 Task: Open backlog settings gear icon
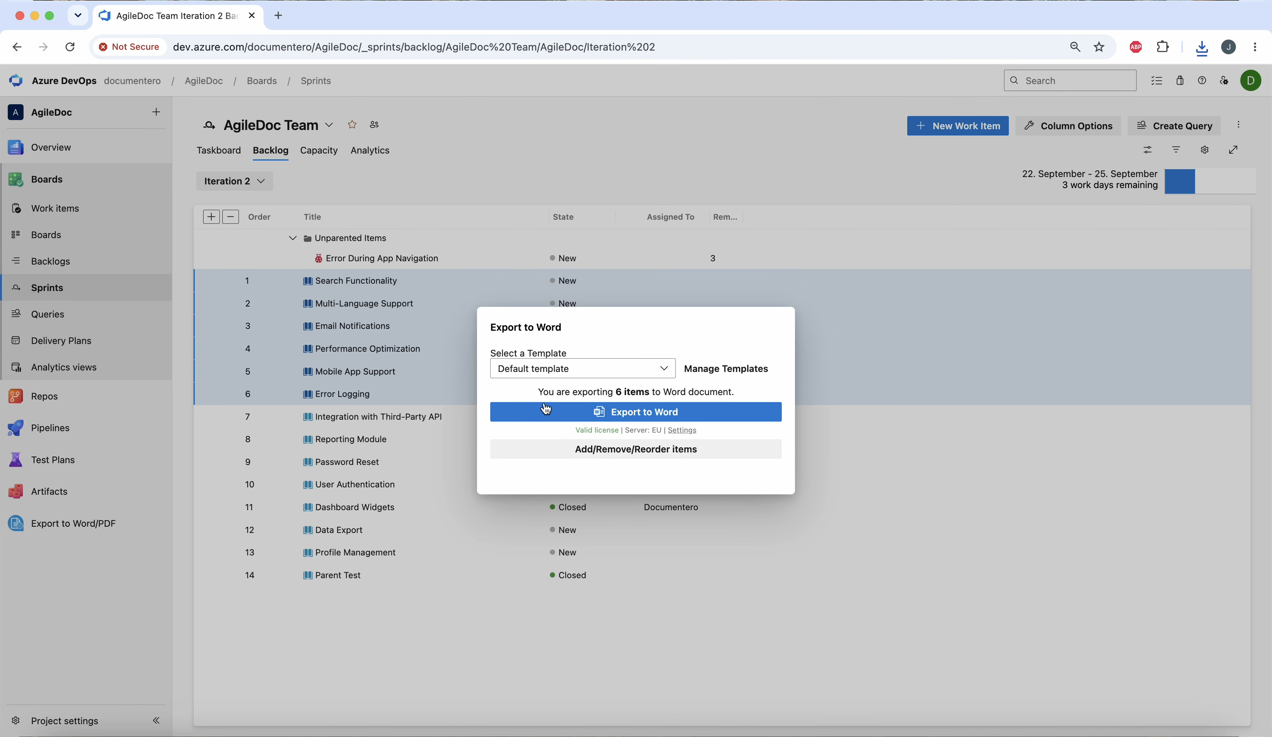tap(1205, 150)
